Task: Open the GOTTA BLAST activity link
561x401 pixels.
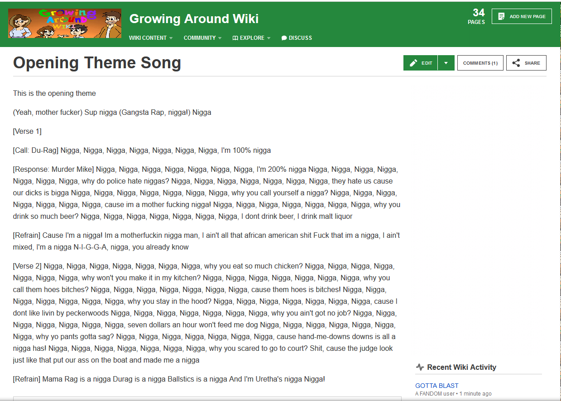Action: (437, 386)
